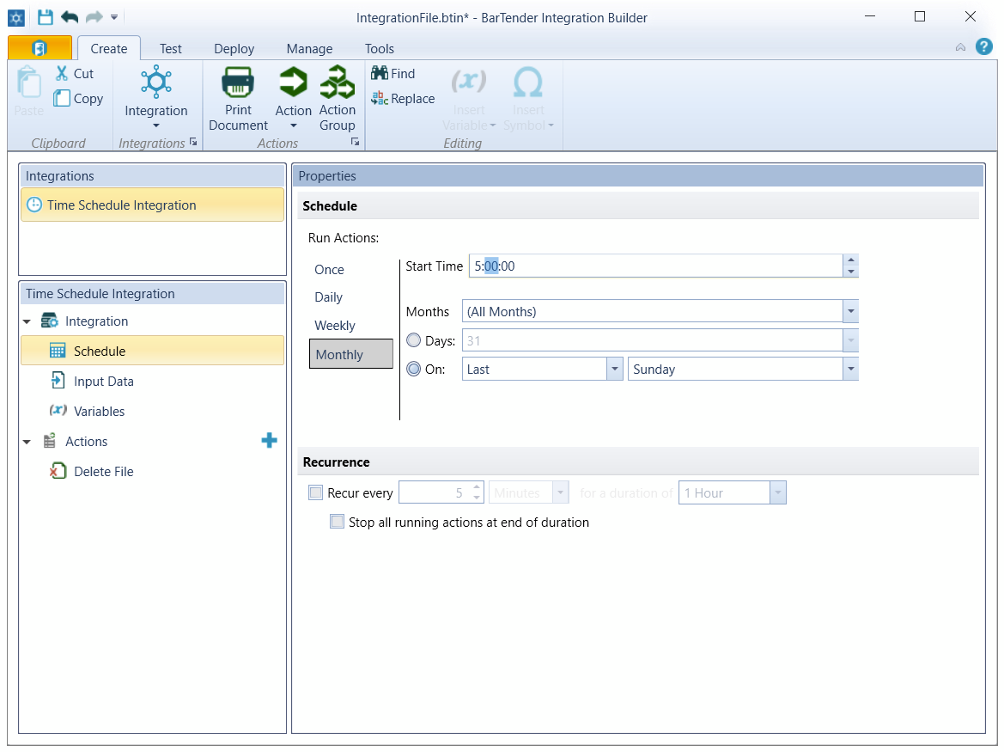
Task: Choose the Monthly run option
Action: (351, 354)
